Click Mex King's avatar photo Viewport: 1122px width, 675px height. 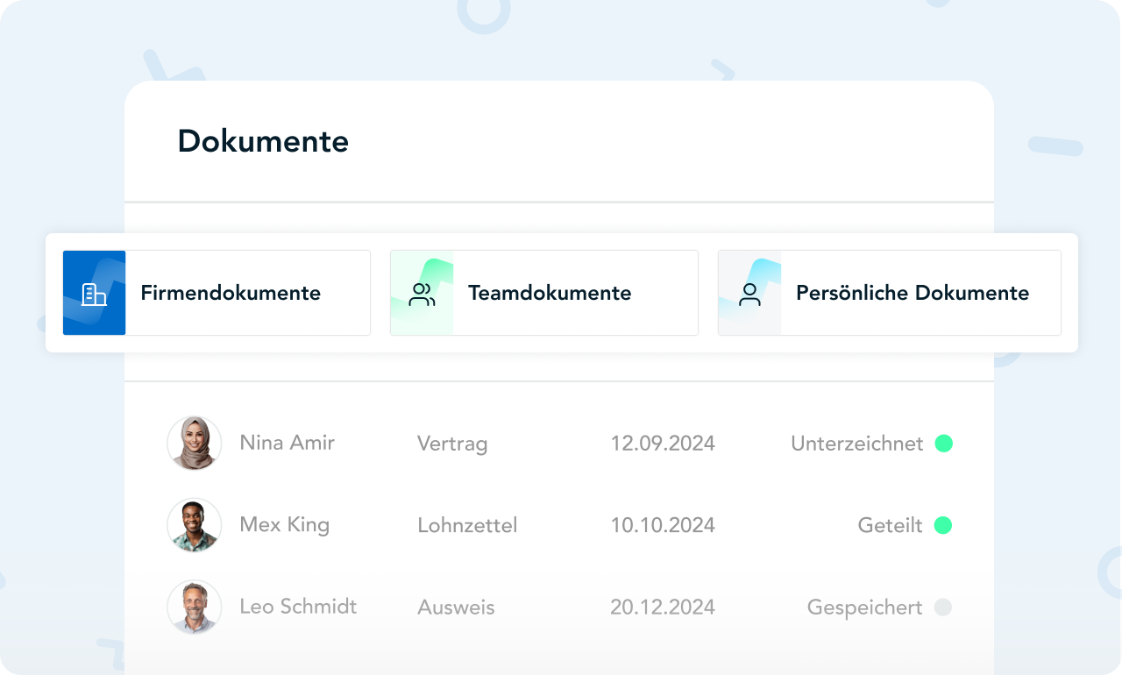click(x=194, y=525)
